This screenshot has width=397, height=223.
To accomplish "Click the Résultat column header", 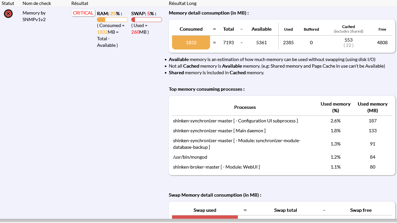I will [x=80, y=3].
